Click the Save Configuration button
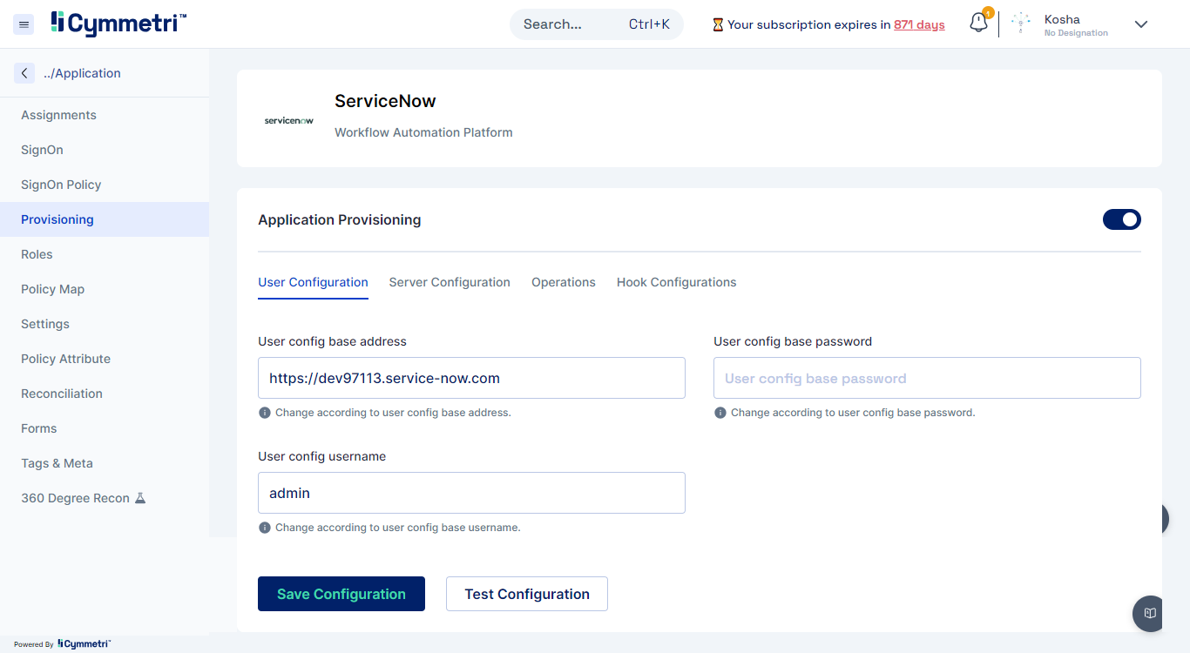1190x653 pixels. (341, 594)
